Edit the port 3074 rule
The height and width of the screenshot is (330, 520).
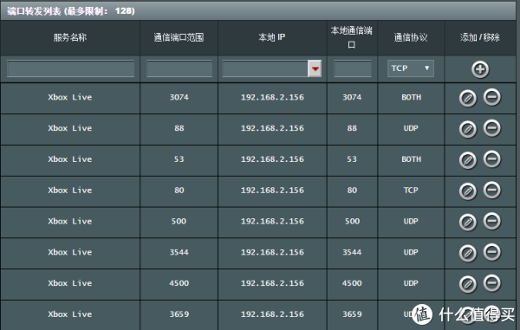point(468,98)
